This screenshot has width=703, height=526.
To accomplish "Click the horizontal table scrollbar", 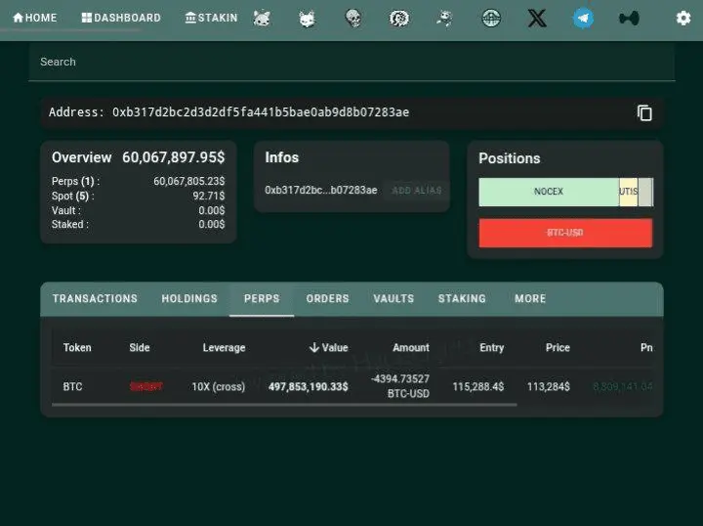I will [284, 405].
